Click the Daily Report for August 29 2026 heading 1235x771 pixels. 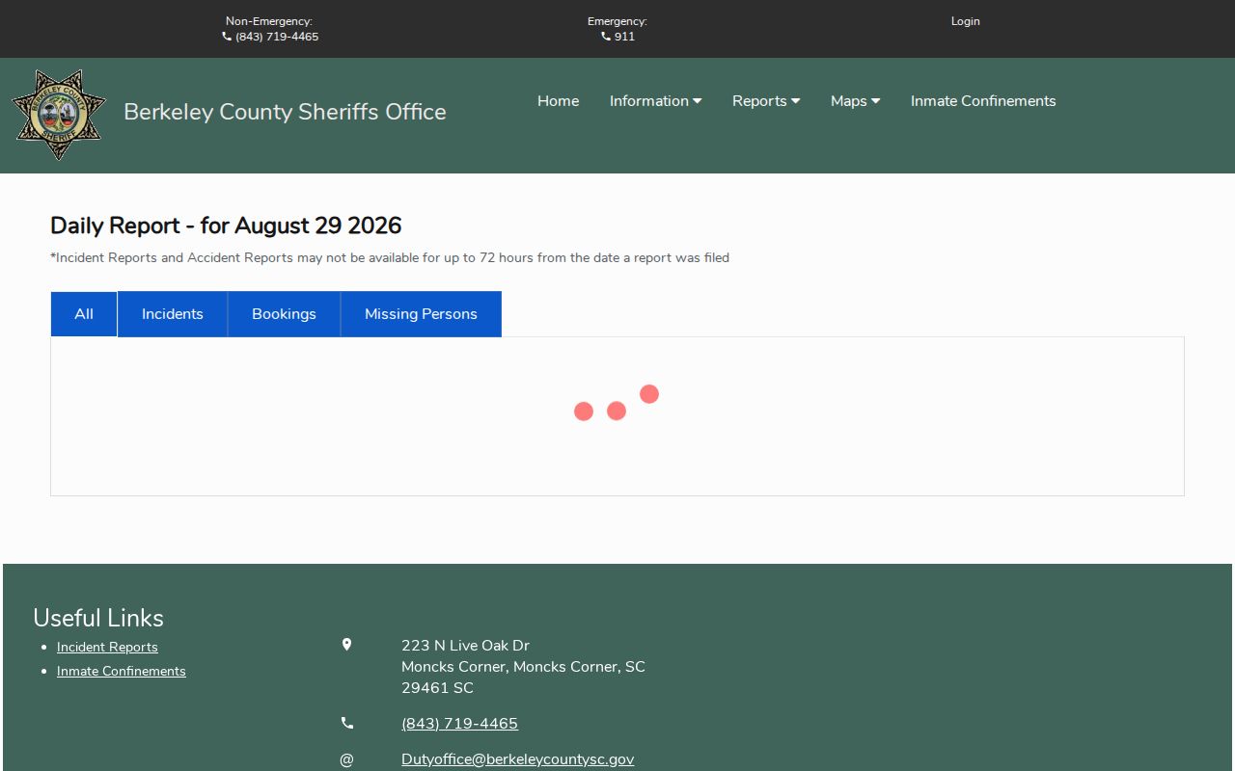point(226,226)
